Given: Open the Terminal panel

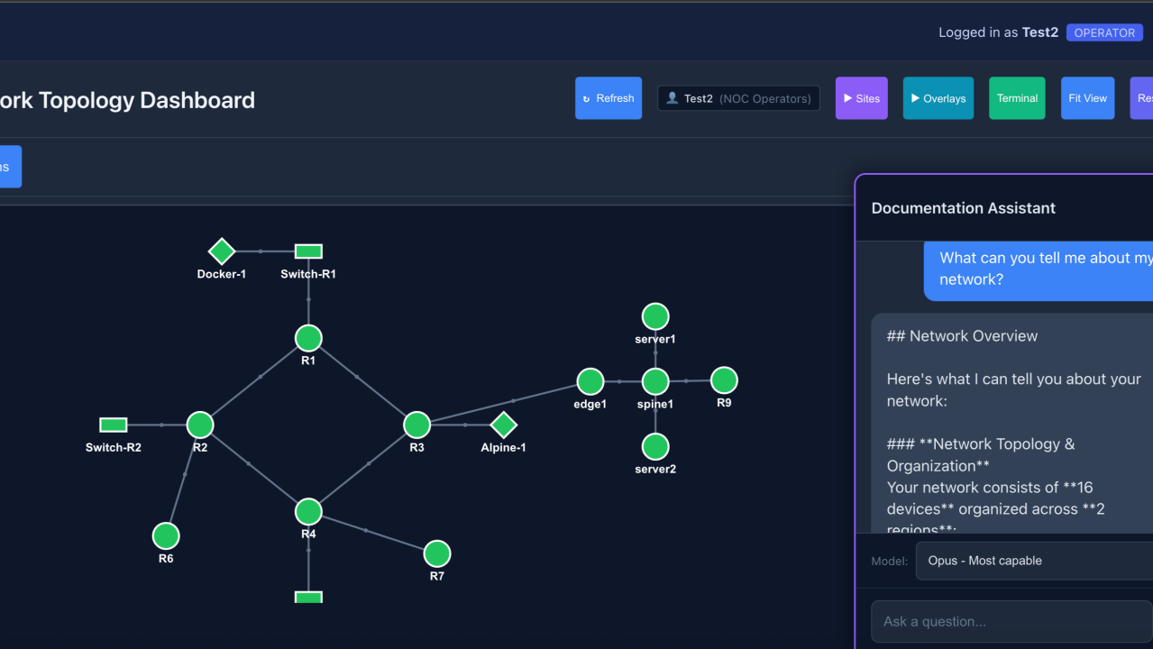Looking at the screenshot, I should click(x=1017, y=97).
